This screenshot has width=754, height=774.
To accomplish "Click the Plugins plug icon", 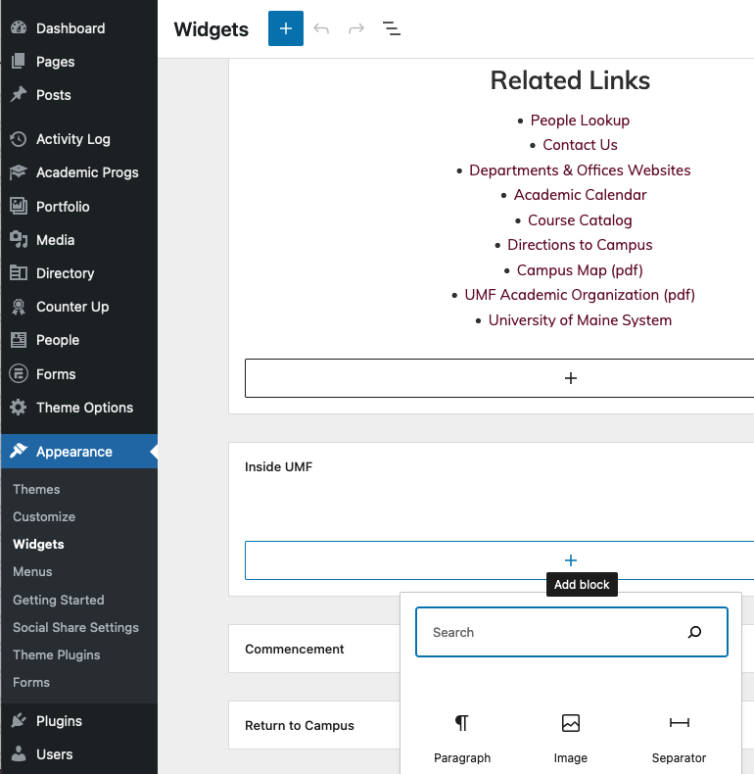I will 19,720.
